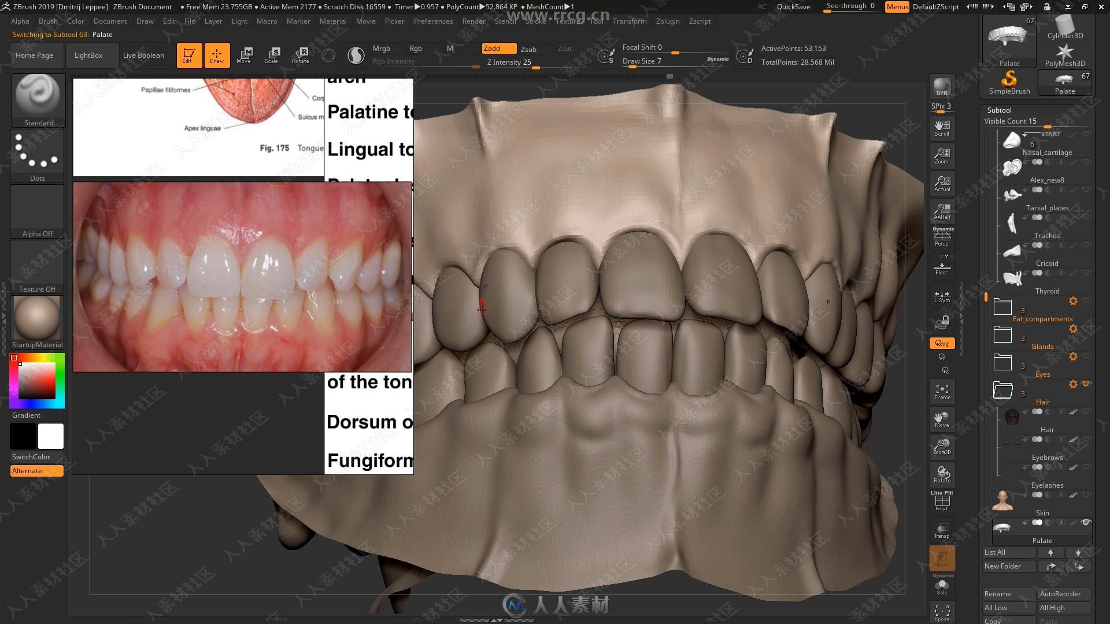1110x624 pixels.
Task: Click the Live Boolean icon
Action: (x=143, y=55)
